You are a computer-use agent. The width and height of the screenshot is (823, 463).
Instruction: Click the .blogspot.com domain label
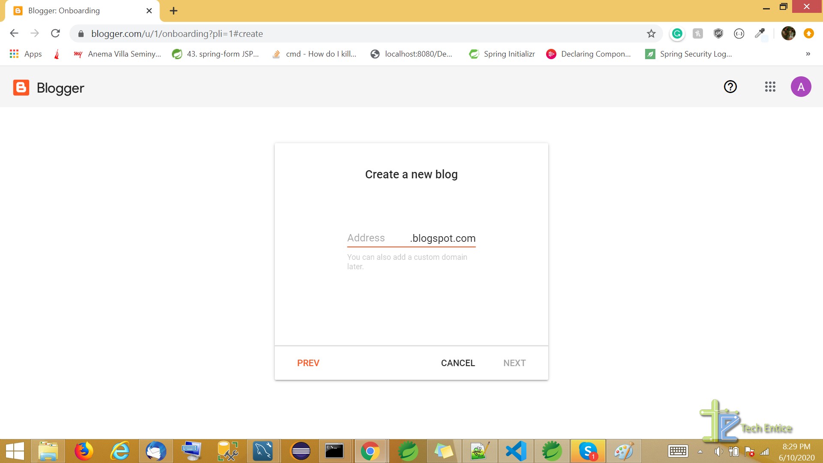point(443,238)
